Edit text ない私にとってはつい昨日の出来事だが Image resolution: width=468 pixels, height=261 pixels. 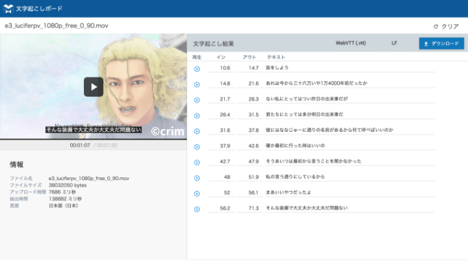tap(350, 99)
